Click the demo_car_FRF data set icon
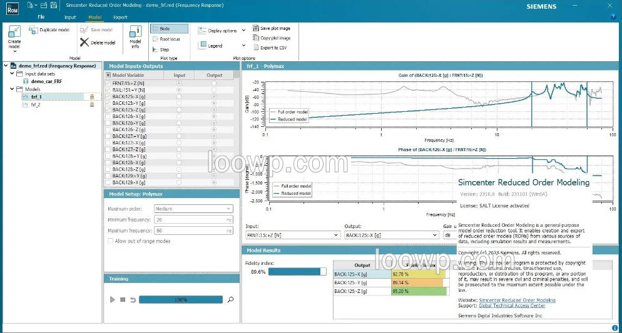Image resolution: width=622 pixels, height=333 pixels. pyautogui.click(x=26, y=81)
